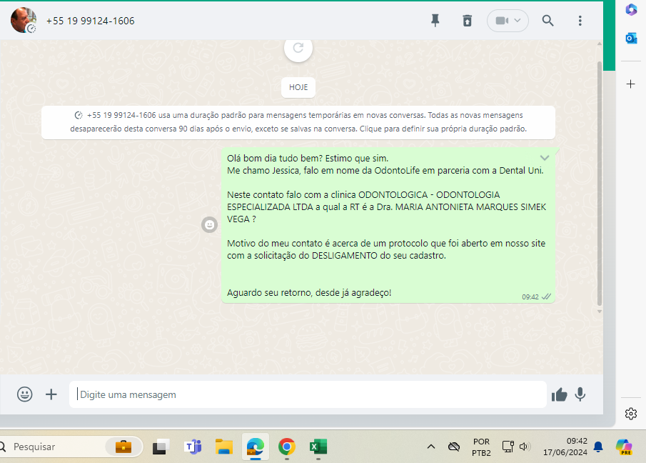The height and width of the screenshot is (463, 646).
Task: Click the chat vertical scrollbar
Action: (x=600, y=184)
